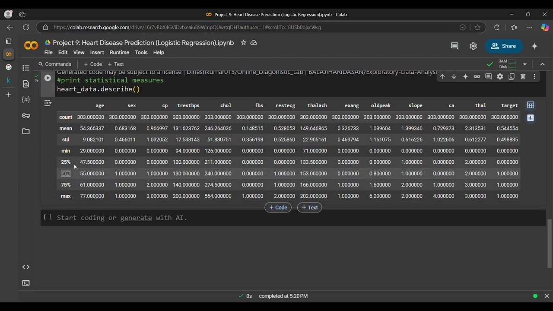Go to Colab home logo

31,45
